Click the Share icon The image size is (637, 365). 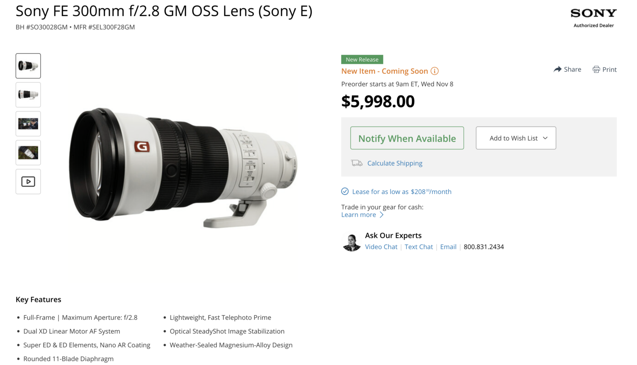click(x=557, y=69)
